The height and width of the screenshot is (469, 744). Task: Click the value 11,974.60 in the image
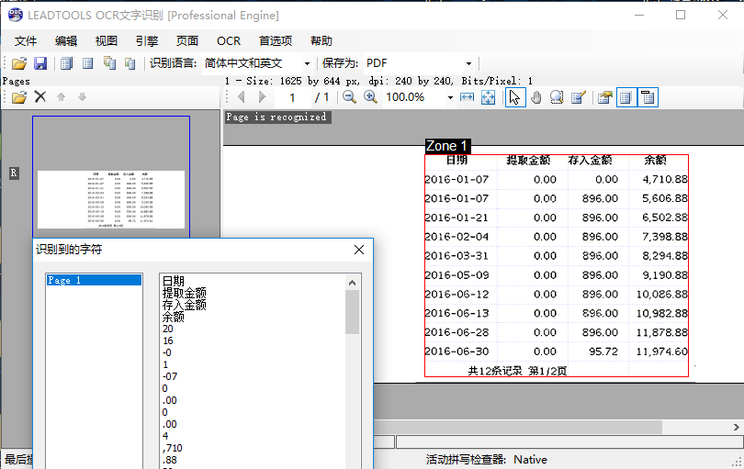click(662, 352)
